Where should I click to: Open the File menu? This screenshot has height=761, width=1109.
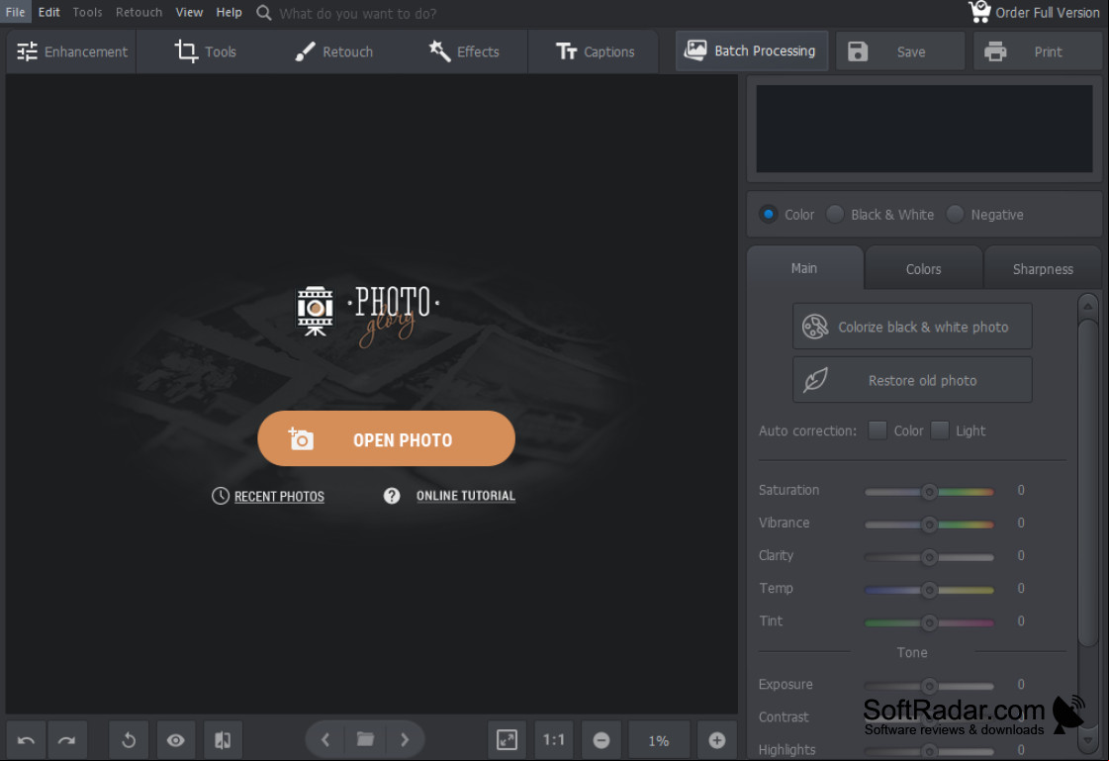[x=15, y=12]
